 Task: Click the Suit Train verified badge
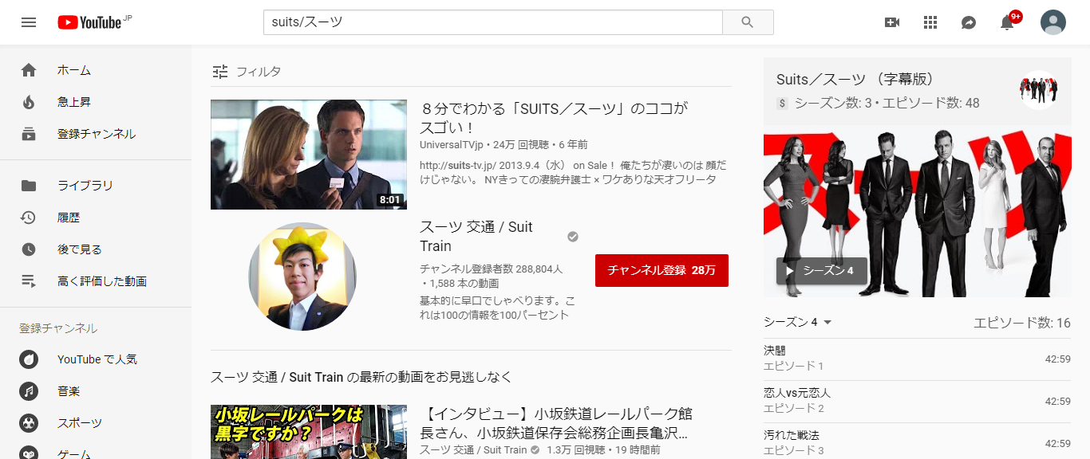(573, 237)
